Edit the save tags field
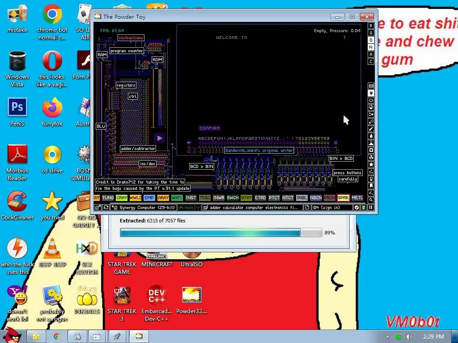The image size is (458, 343). coord(252,207)
